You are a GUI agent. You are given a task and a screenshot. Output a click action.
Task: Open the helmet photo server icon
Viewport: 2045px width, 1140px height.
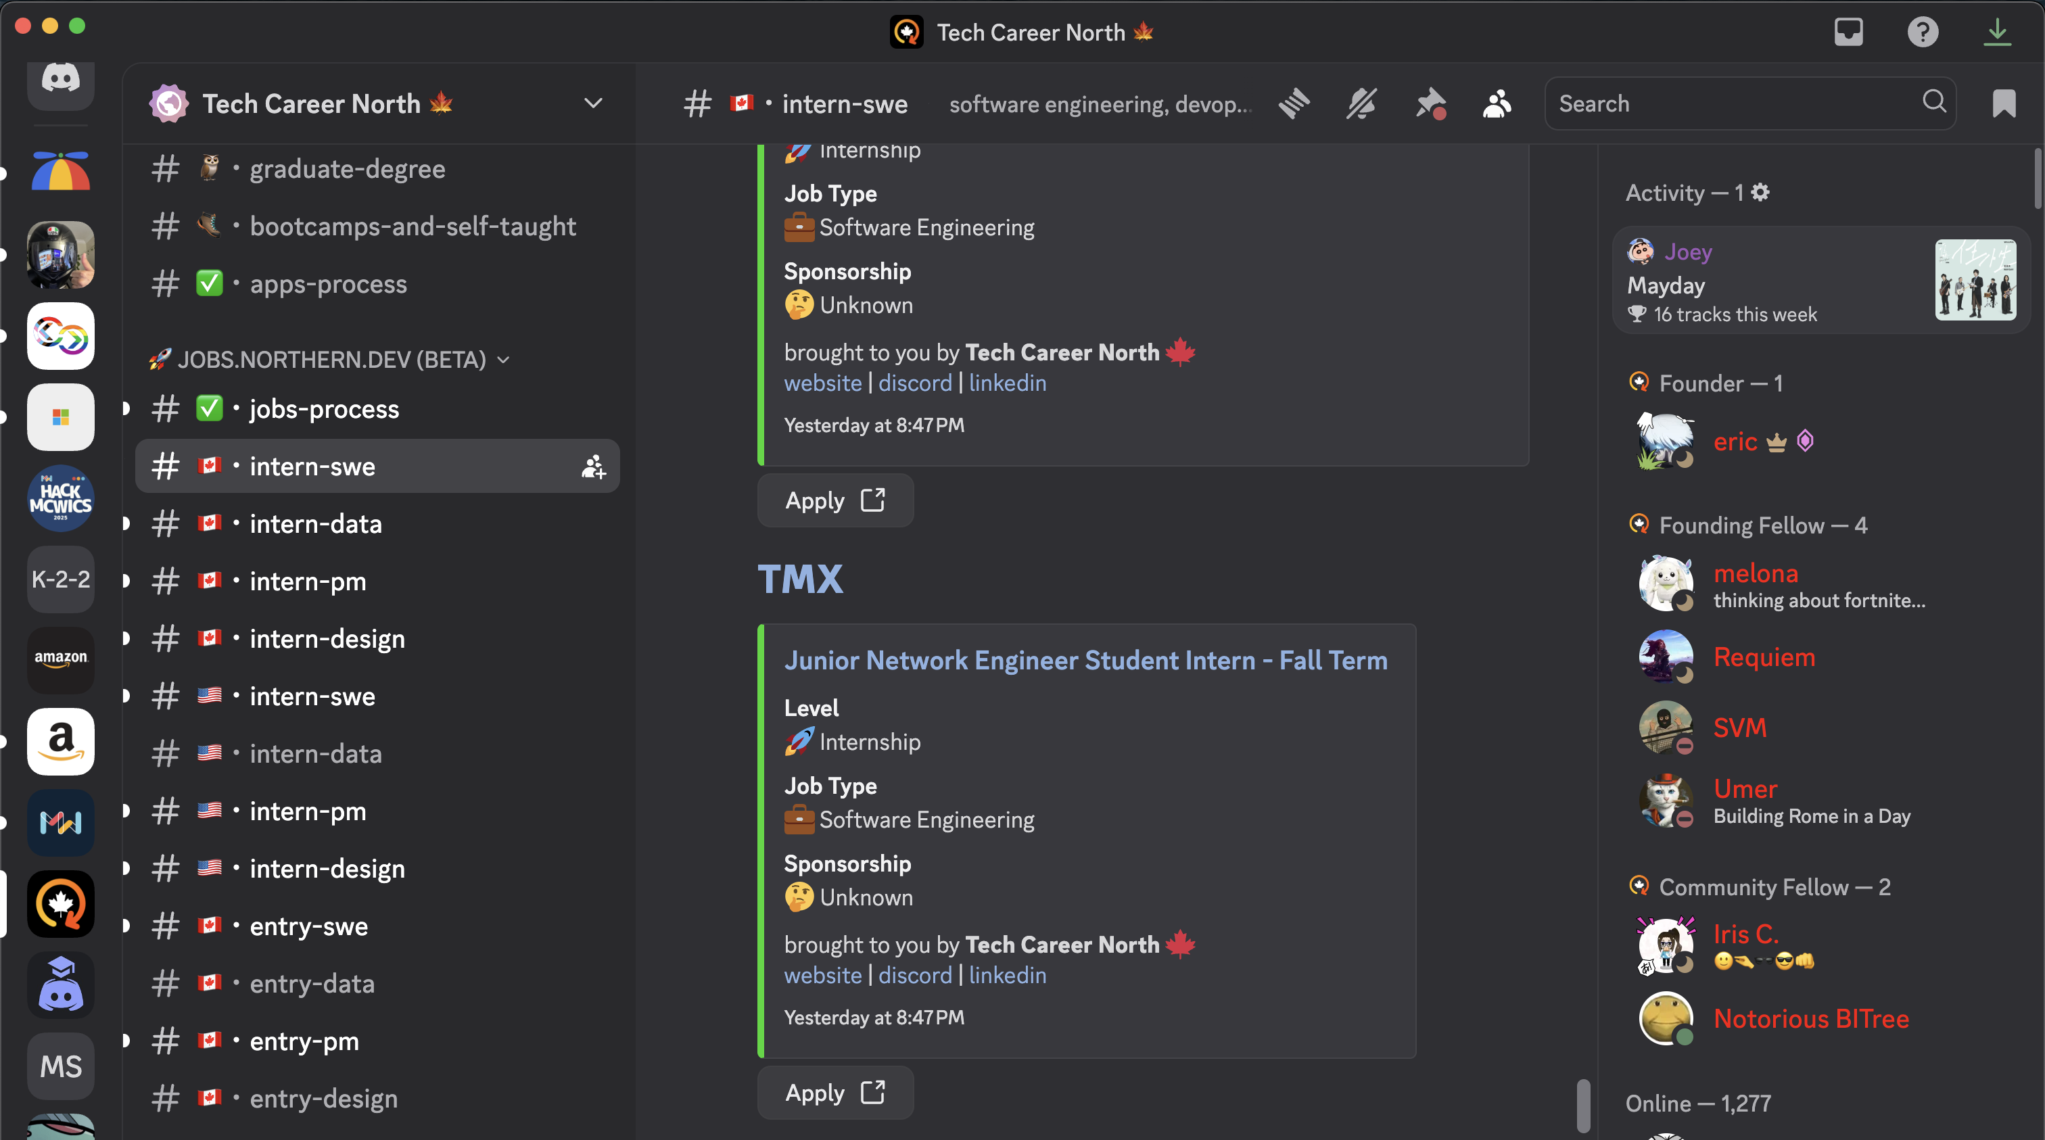coord(60,255)
